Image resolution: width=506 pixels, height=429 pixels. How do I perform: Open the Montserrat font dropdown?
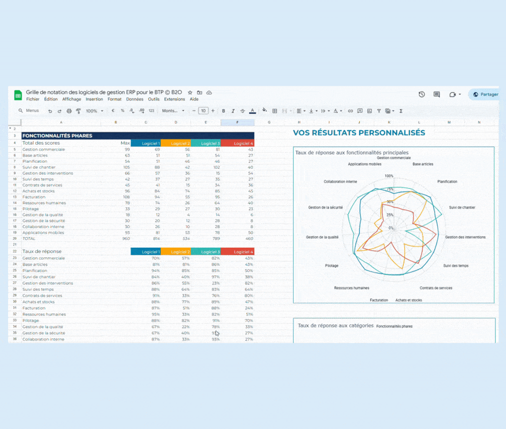[173, 111]
